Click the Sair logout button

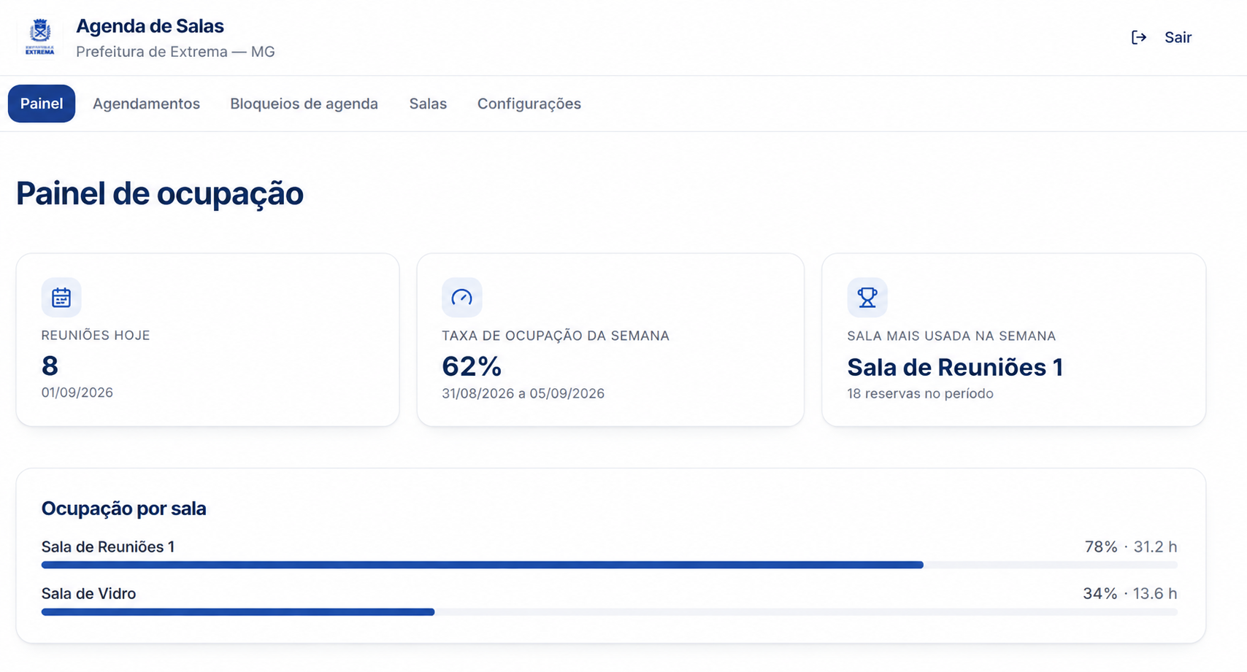click(1162, 37)
